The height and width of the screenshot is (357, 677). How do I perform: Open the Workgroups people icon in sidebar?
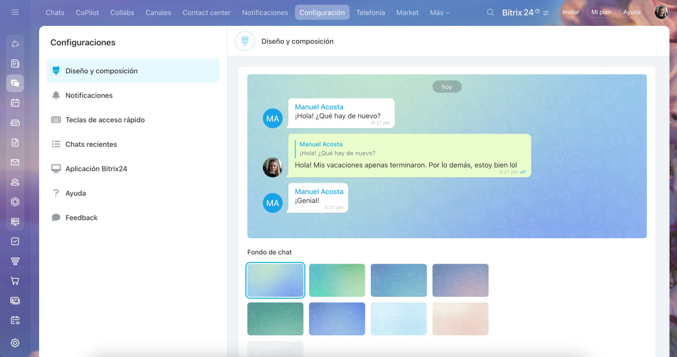tap(15, 182)
